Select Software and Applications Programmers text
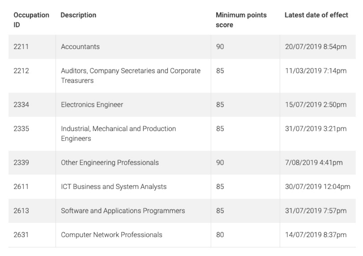This screenshot has height=256, width=363. click(x=123, y=211)
